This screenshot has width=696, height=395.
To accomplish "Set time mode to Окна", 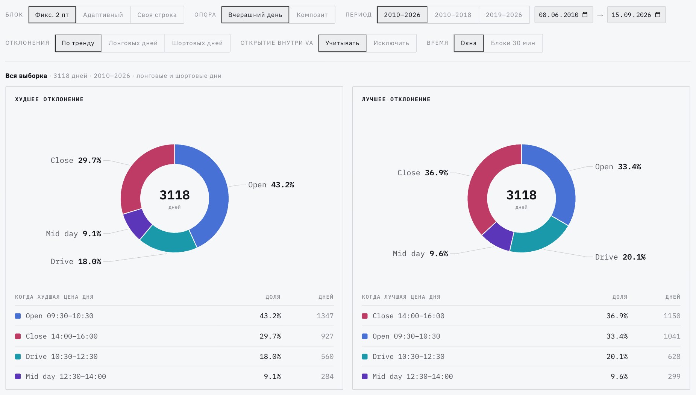I will [469, 43].
